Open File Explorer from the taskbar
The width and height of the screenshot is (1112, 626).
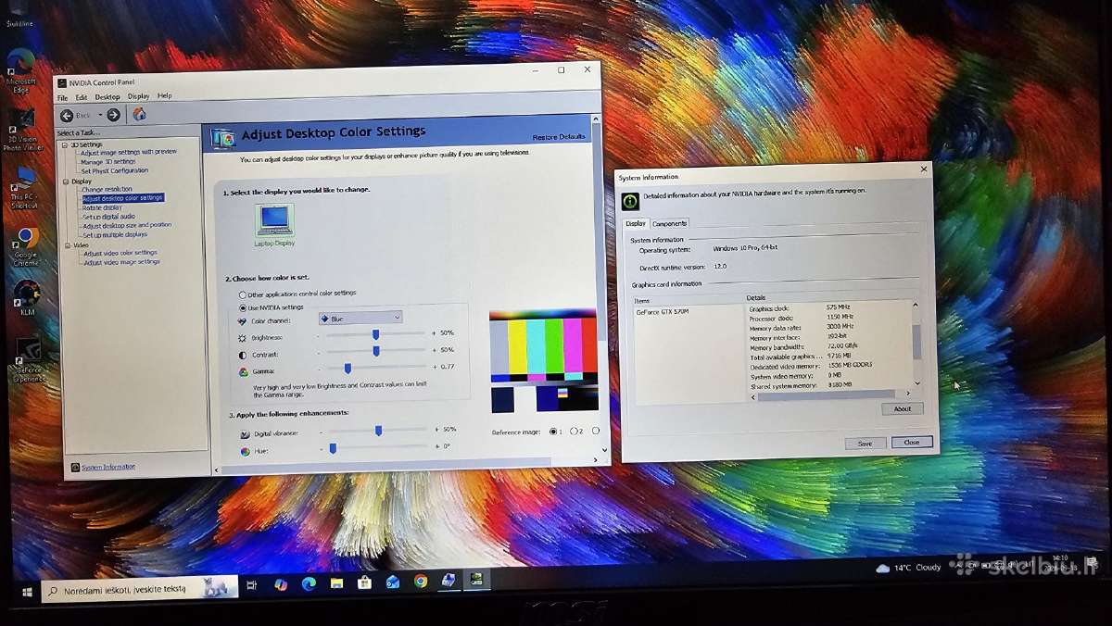point(337,583)
